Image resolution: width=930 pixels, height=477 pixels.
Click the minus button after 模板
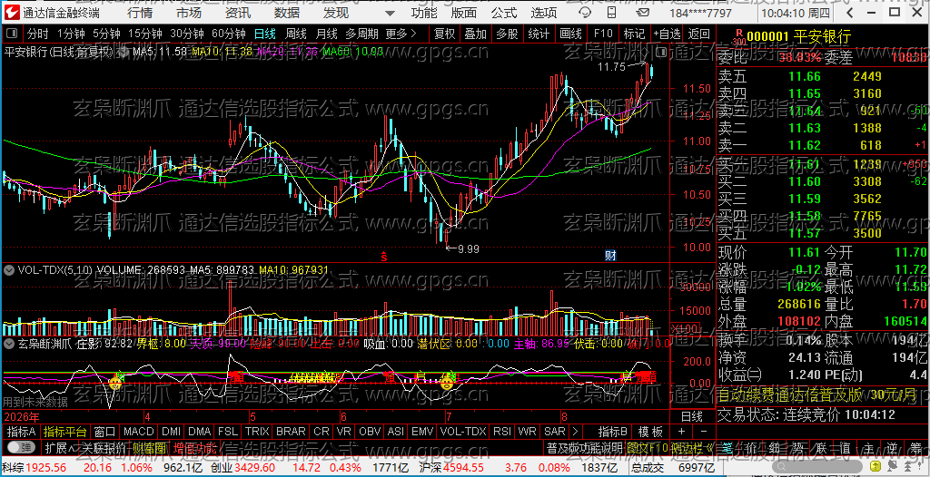pyautogui.click(x=704, y=432)
